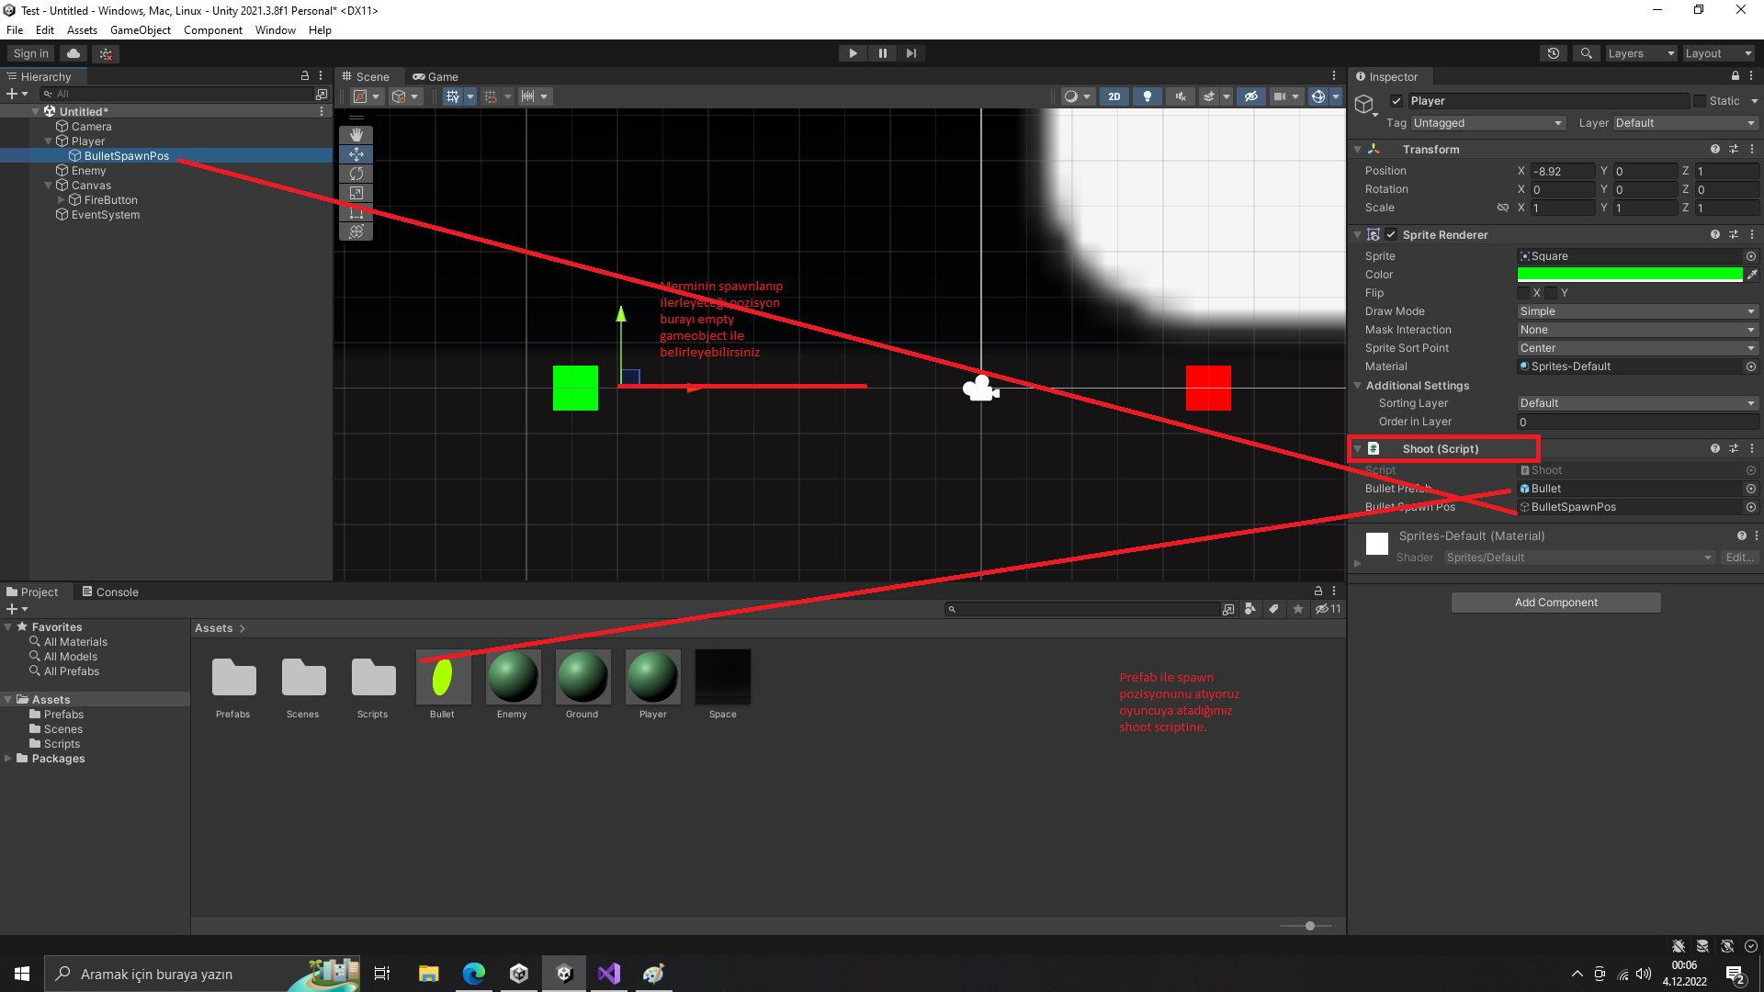Select the Hand view tool
The width and height of the screenshot is (1764, 992).
[x=356, y=135]
